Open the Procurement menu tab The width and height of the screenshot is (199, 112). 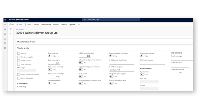coord(46,25)
